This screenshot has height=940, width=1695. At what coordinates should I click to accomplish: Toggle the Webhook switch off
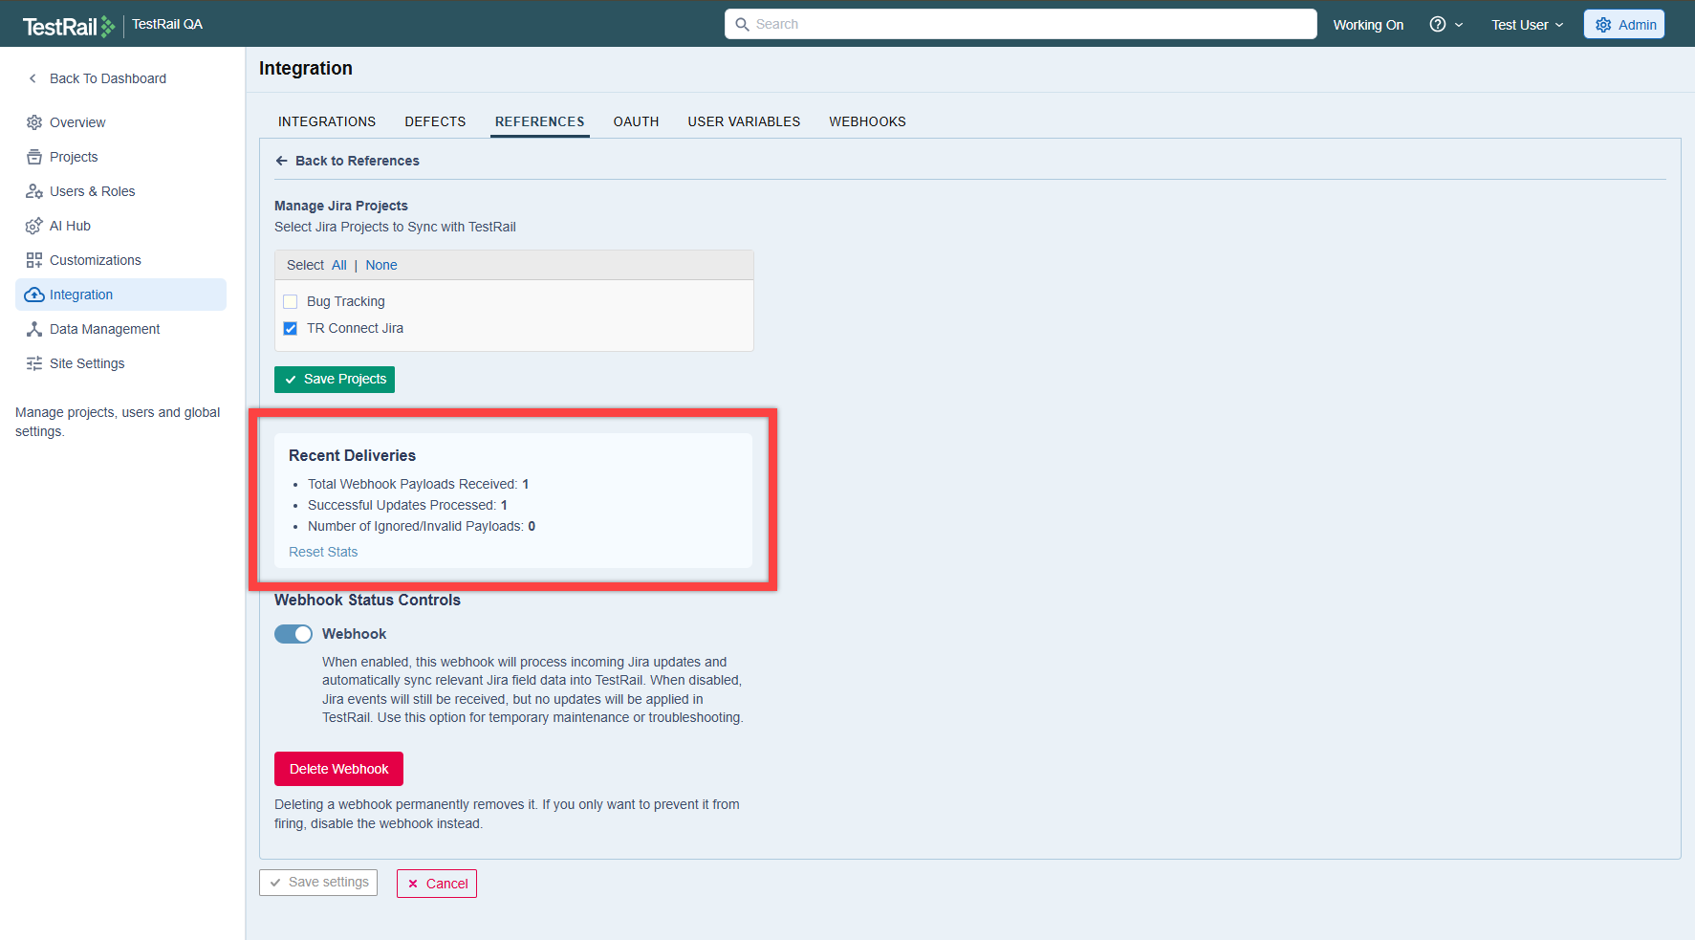tap(293, 634)
